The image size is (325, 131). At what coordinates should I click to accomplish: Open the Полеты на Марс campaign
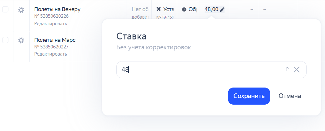point(55,40)
